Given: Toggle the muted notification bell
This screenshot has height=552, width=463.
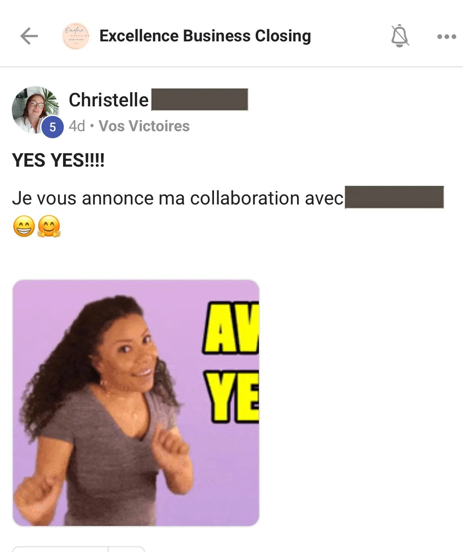Looking at the screenshot, I should click(400, 36).
